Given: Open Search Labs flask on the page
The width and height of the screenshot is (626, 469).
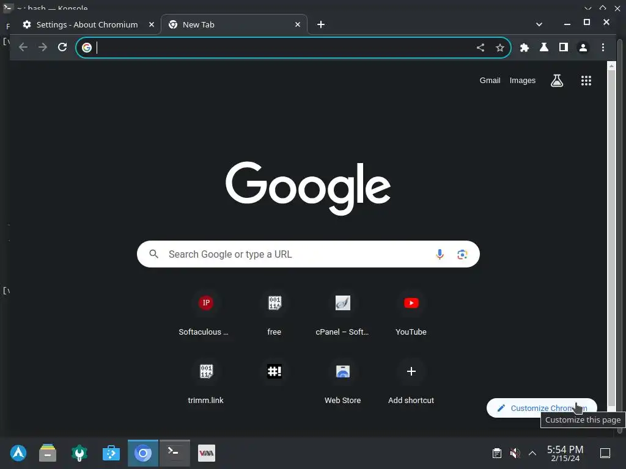Looking at the screenshot, I should (x=556, y=81).
